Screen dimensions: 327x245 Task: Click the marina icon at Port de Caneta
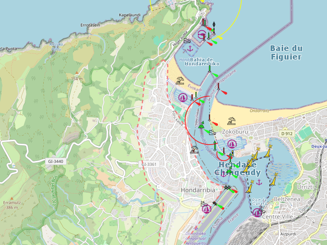pos(257,212)
